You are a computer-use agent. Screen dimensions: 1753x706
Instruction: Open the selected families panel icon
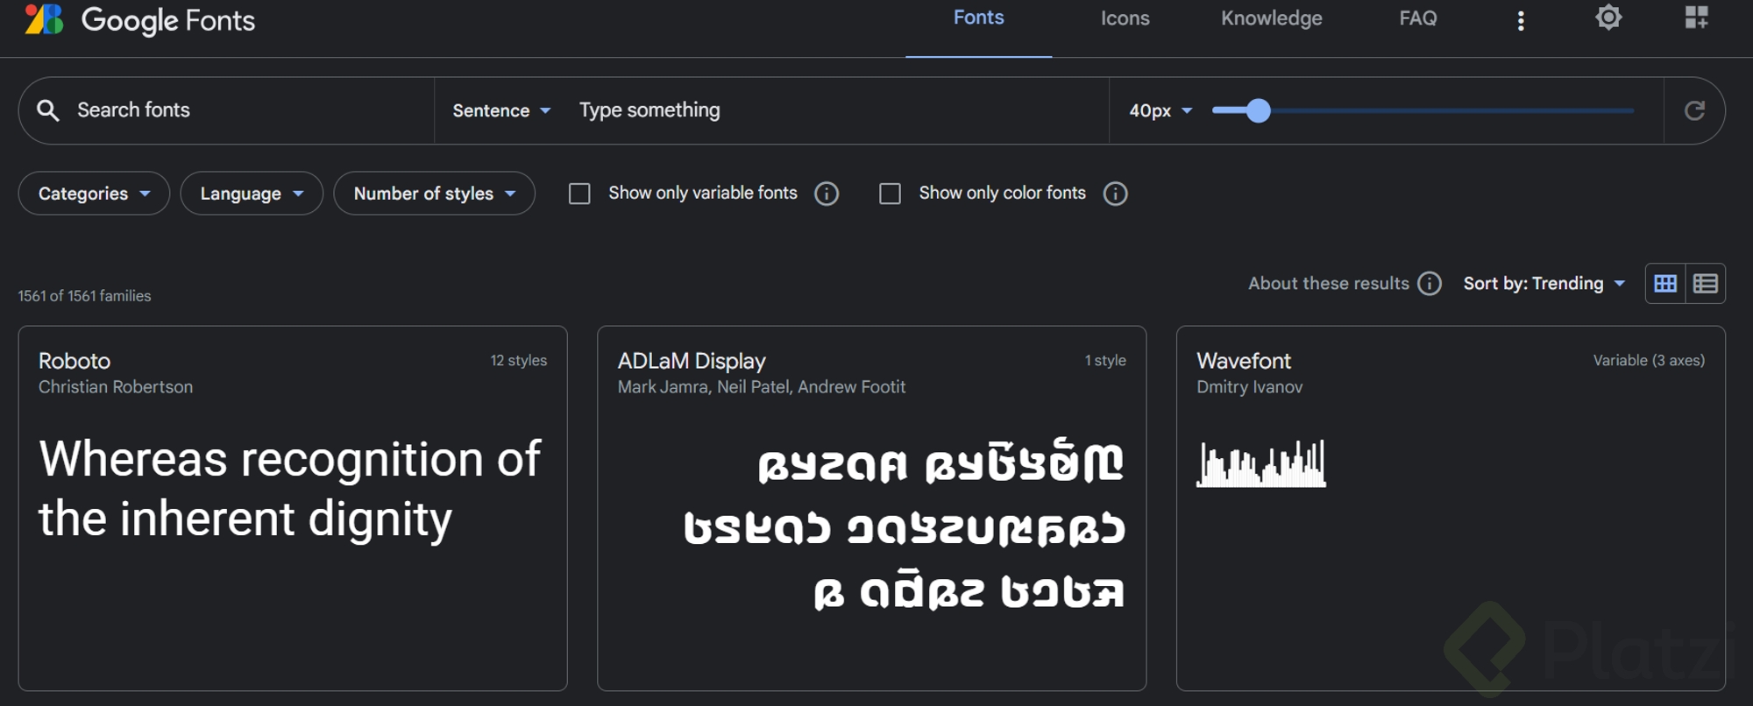tap(1697, 18)
